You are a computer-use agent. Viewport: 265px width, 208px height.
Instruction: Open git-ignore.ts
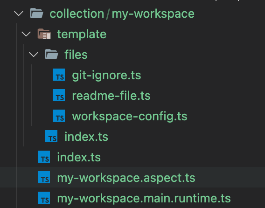click(x=106, y=76)
